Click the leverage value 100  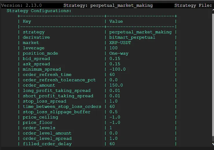tap(113, 48)
